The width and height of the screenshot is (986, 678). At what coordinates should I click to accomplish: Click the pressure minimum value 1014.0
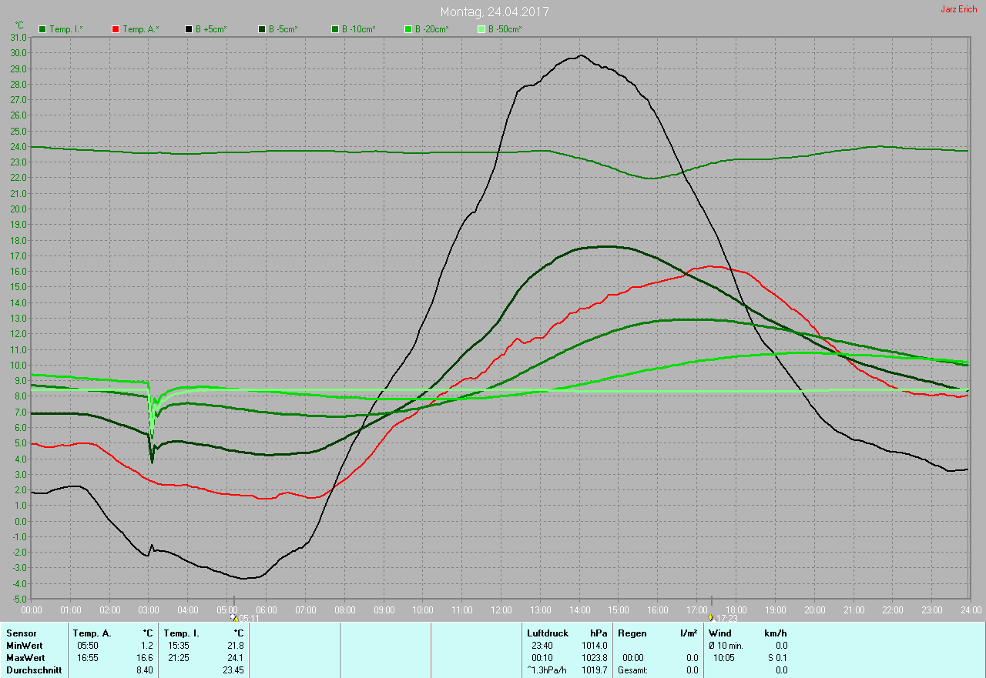[x=594, y=646]
